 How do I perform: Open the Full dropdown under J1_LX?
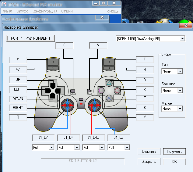tap(68, 147)
